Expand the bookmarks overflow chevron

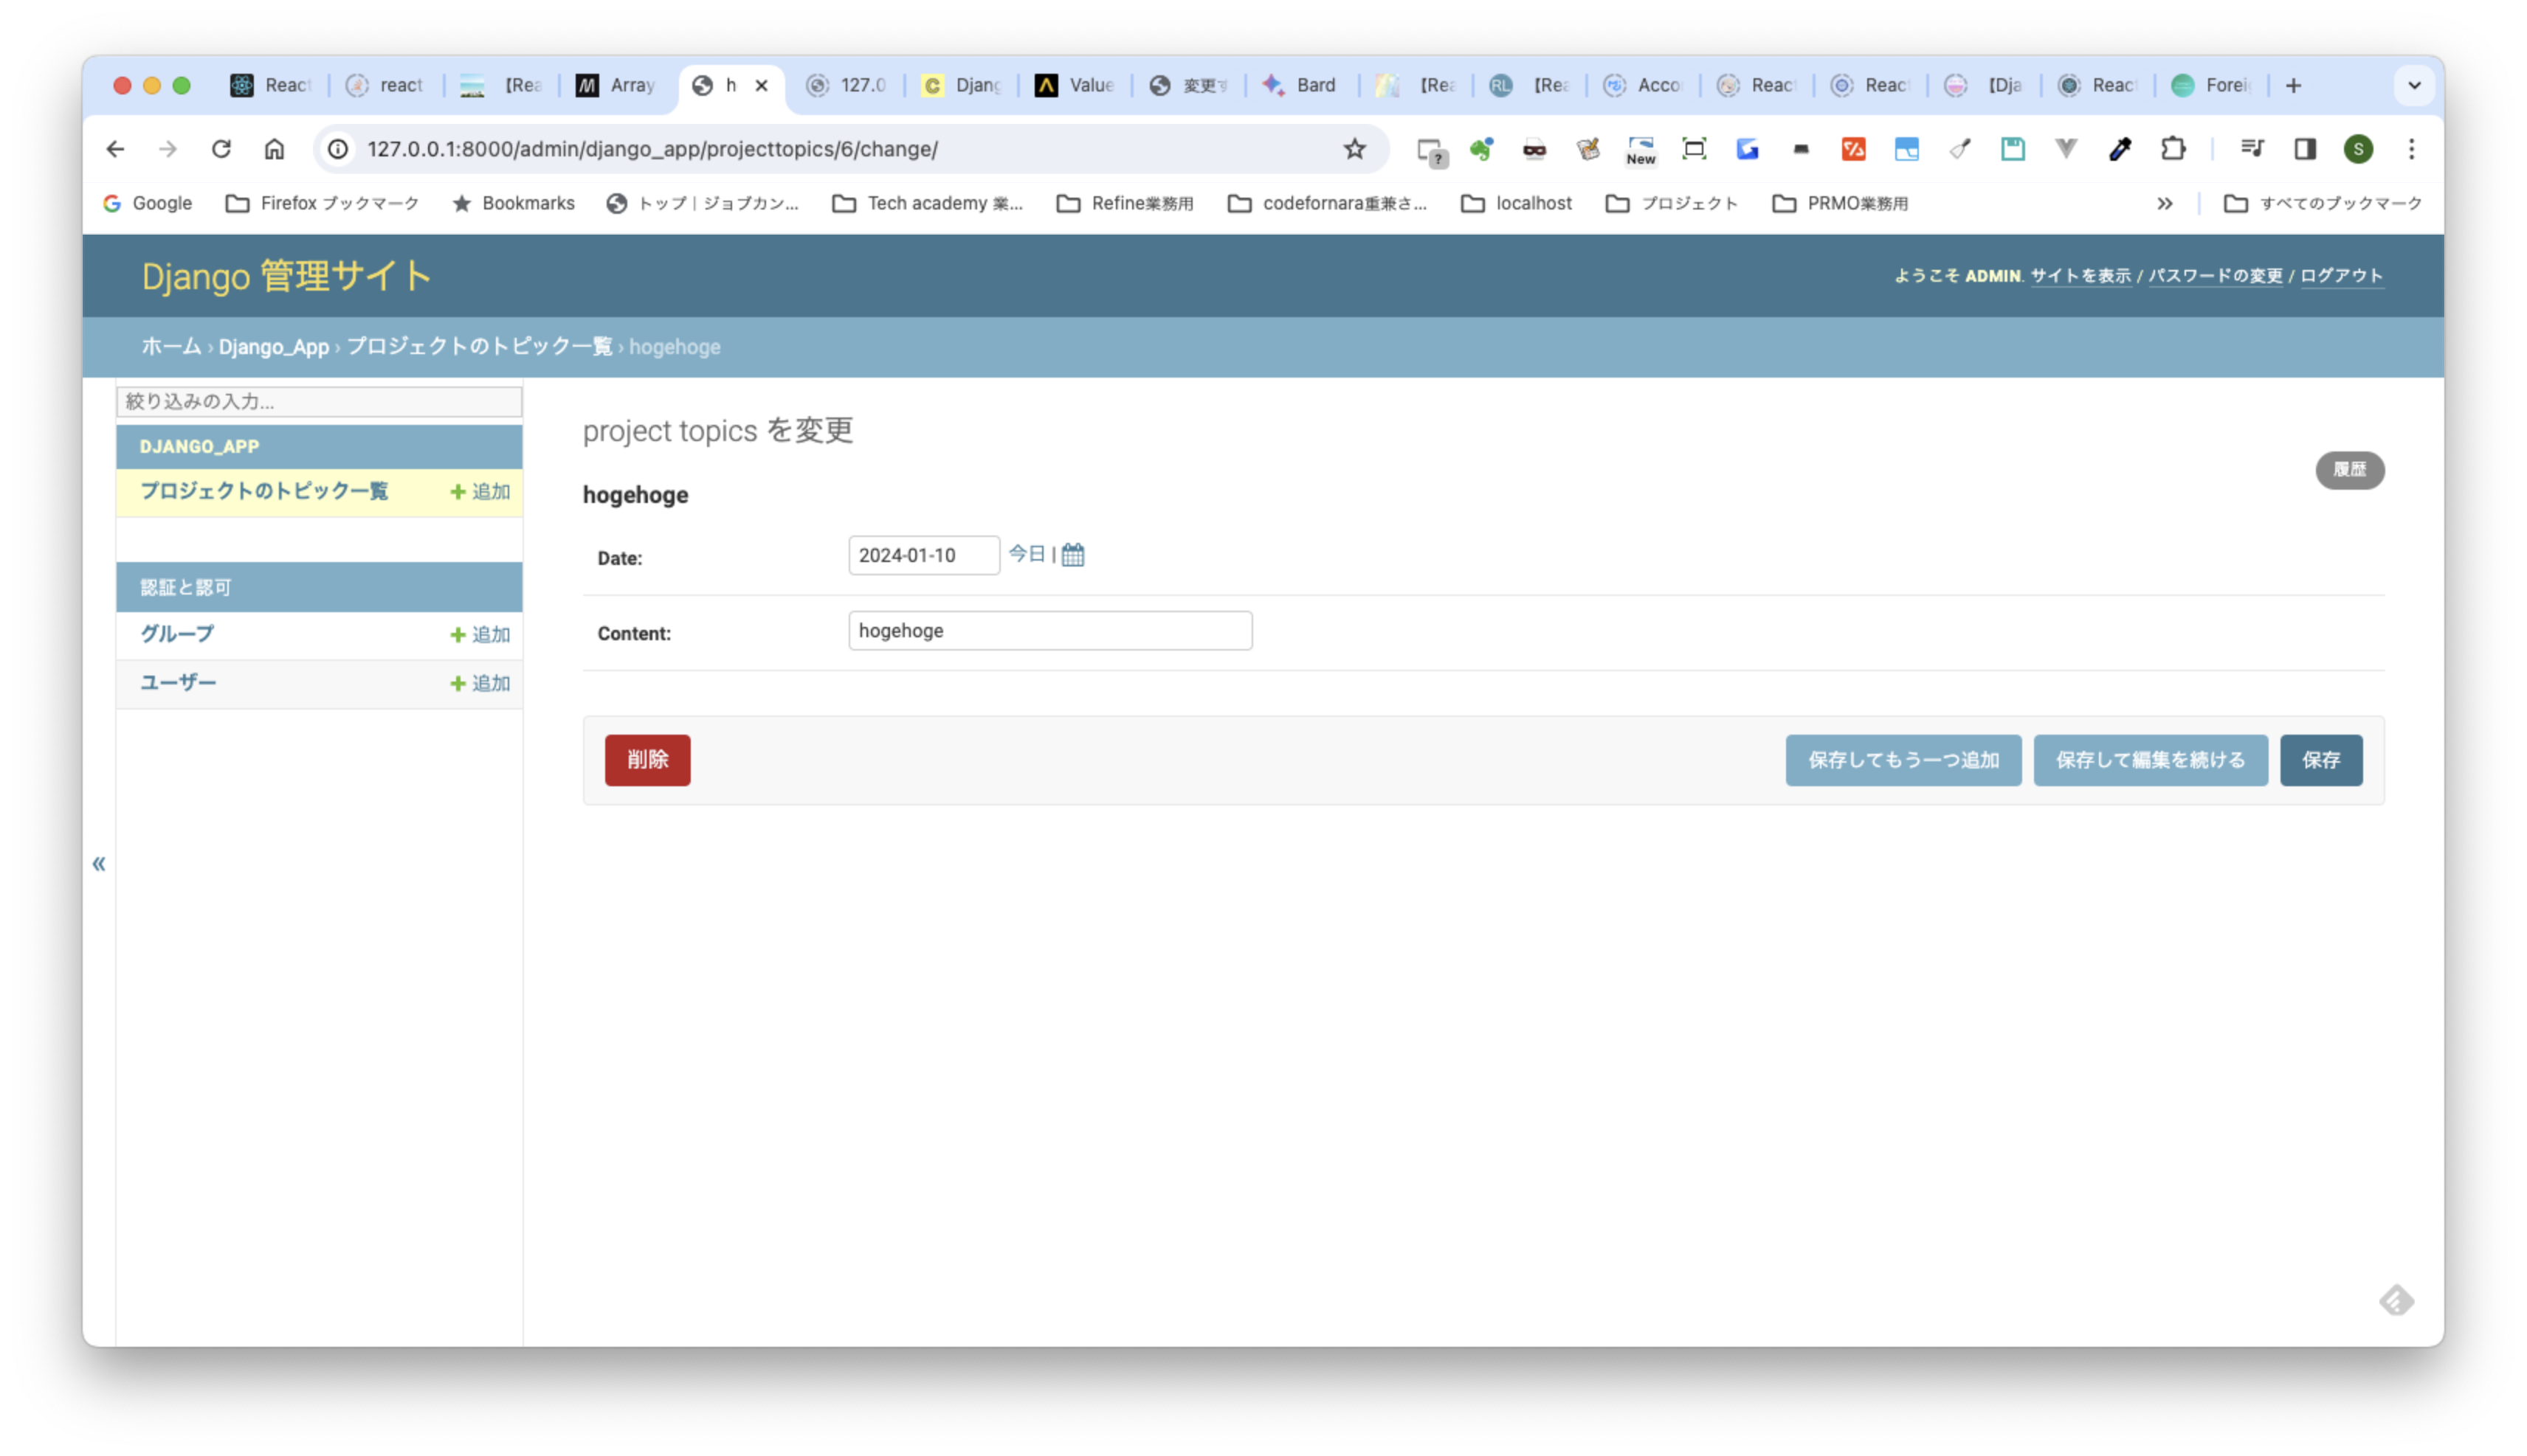pos(2165,203)
